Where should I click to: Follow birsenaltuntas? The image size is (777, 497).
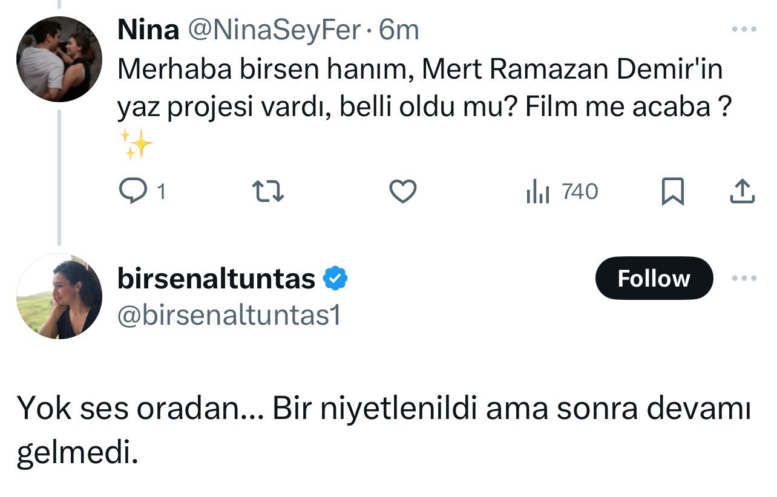[x=654, y=278]
